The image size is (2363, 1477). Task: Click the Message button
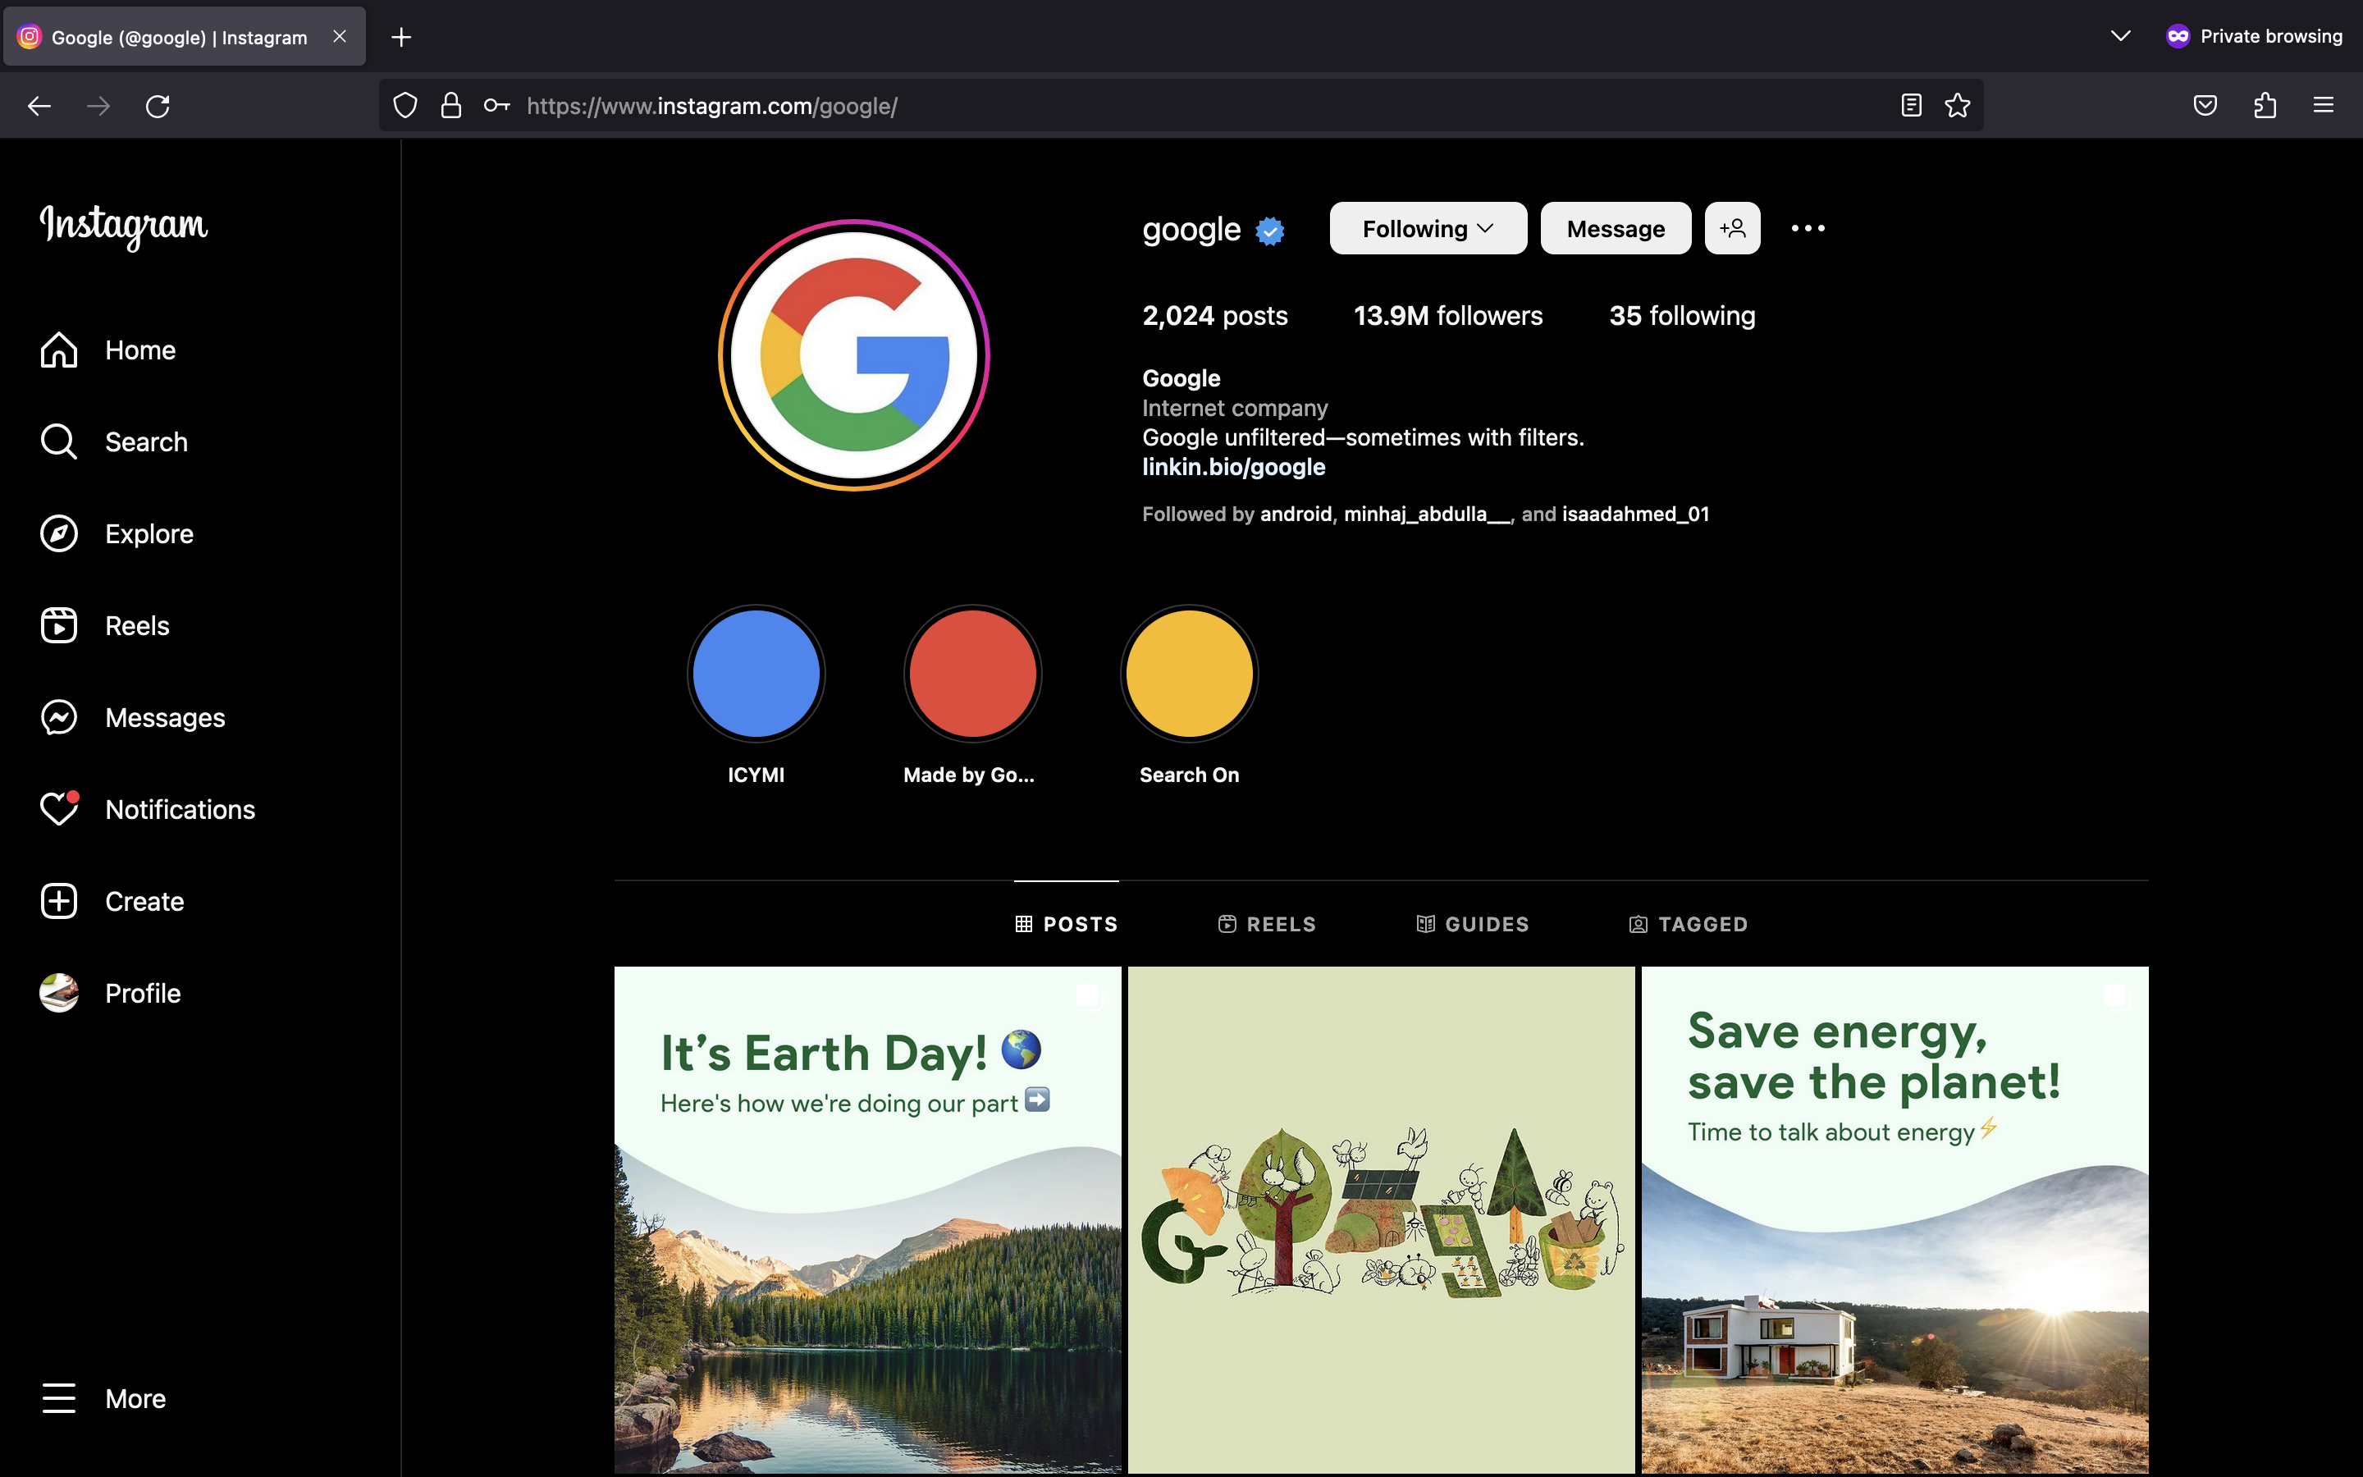click(1615, 229)
